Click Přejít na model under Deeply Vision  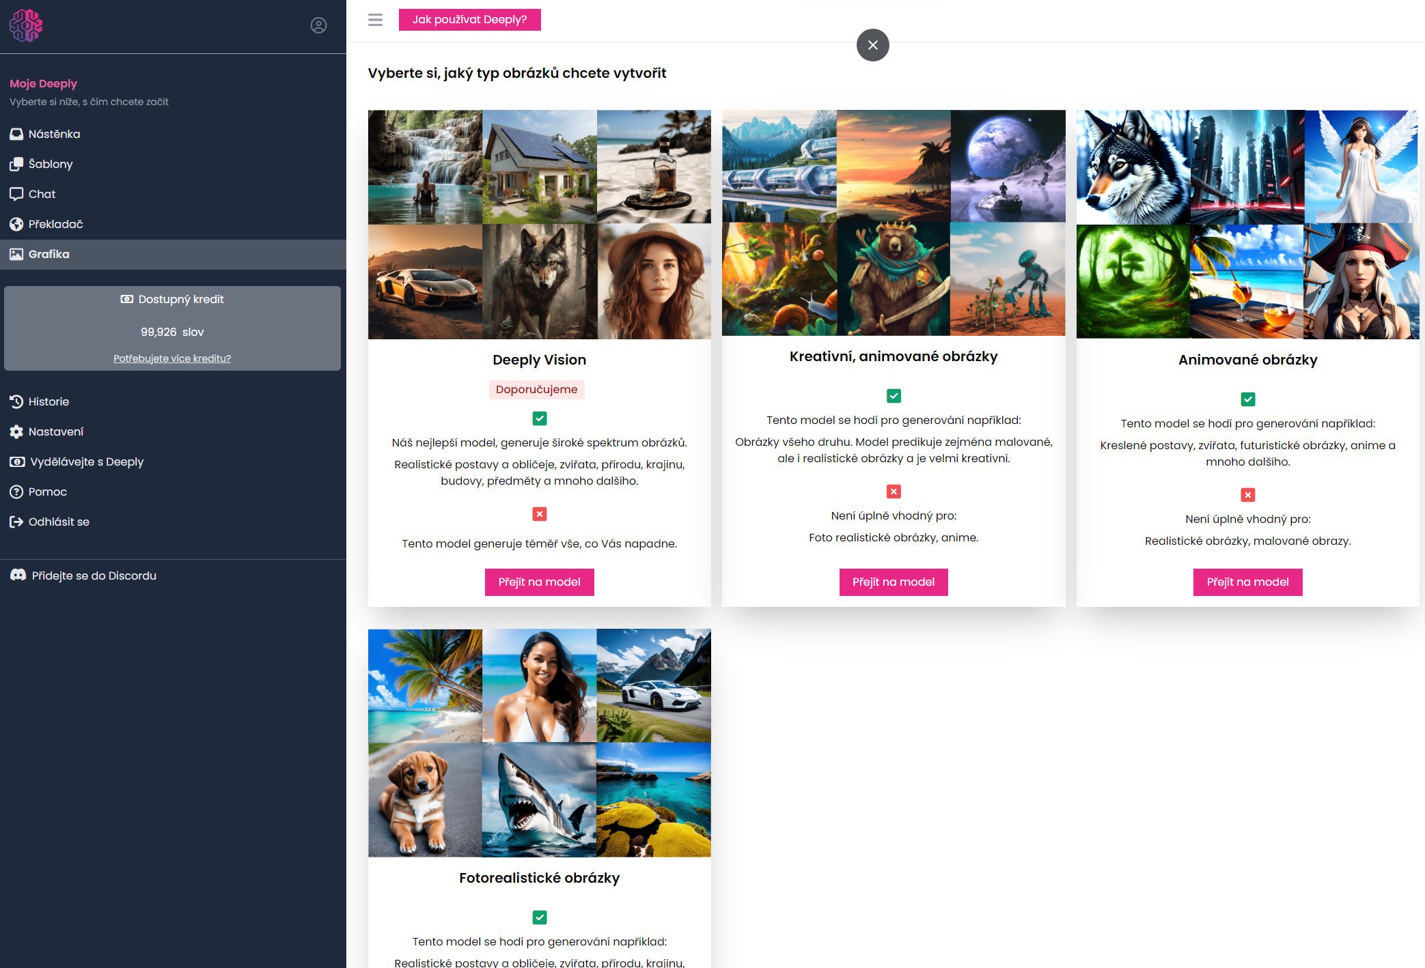coord(540,582)
